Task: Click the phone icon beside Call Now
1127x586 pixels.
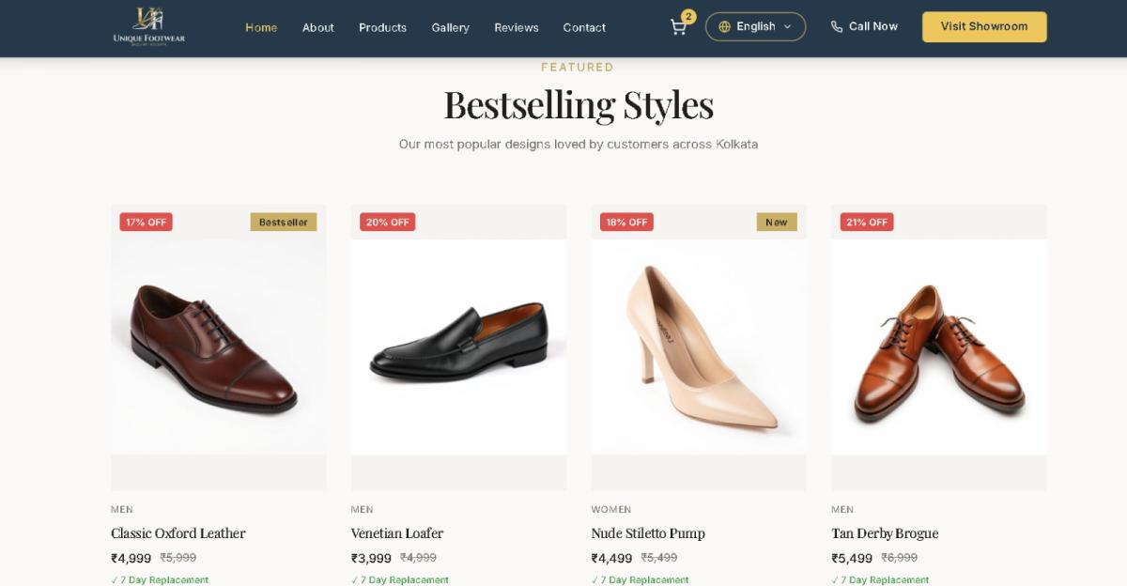Action: (x=837, y=27)
